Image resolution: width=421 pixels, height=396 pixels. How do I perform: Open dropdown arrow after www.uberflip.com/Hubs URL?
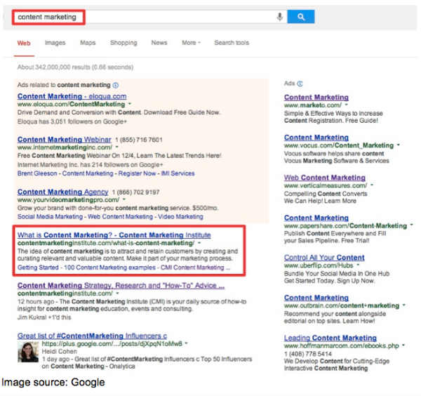358,265
